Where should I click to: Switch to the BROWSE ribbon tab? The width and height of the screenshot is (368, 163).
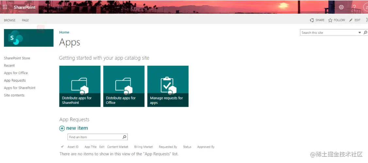pyautogui.click(x=9, y=20)
